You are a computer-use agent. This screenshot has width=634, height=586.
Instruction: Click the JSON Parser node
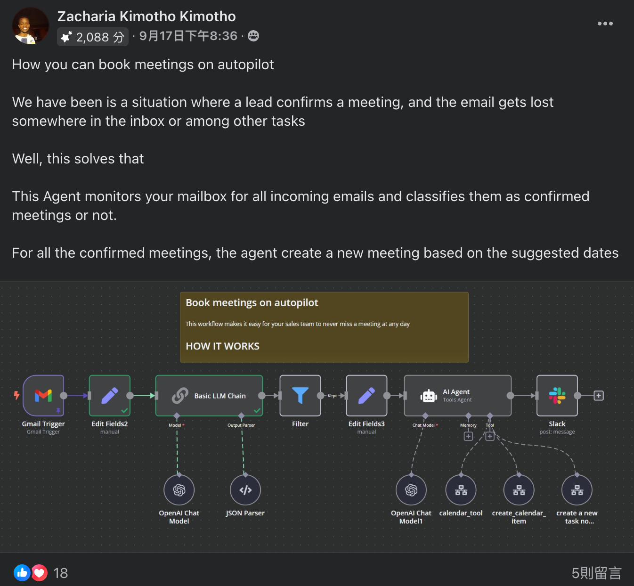coord(245,490)
